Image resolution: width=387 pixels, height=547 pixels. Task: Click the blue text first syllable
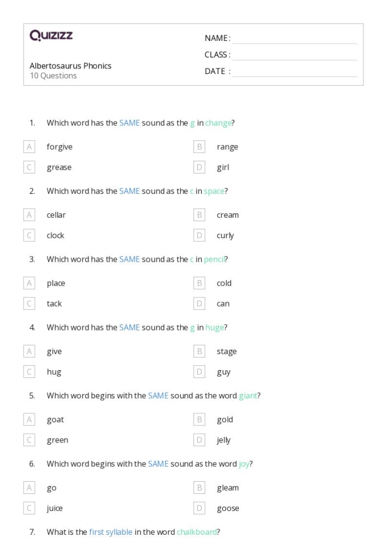(111, 532)
